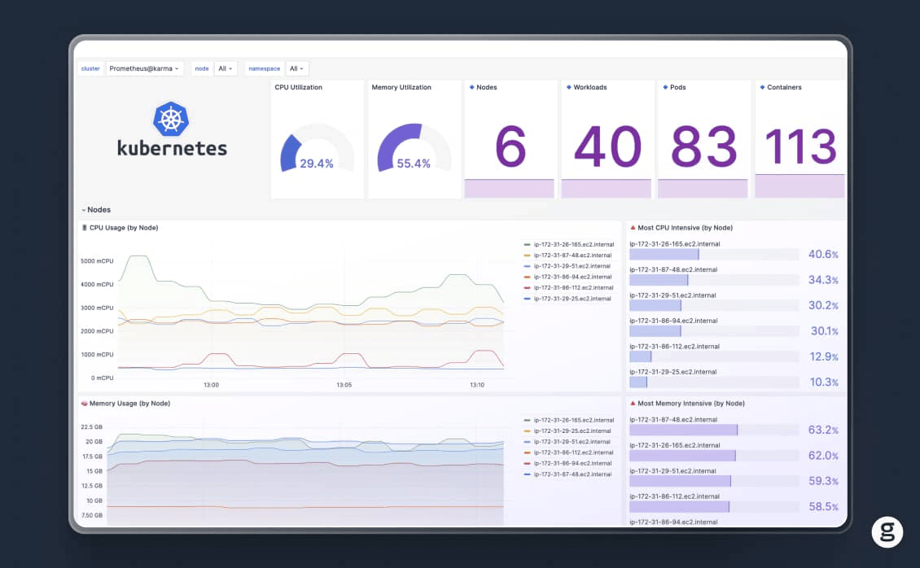Open the Memory Utilization panel title
This screenshot has width=920, height=568.
tap(401, 87)
